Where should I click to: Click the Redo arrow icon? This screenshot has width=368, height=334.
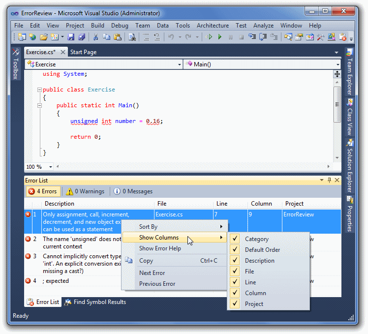coord(188,37)
